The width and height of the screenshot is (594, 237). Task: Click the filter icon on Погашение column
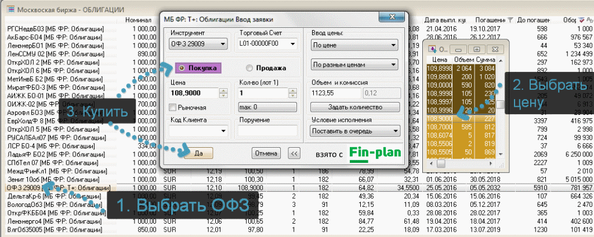tap(510, 20)
